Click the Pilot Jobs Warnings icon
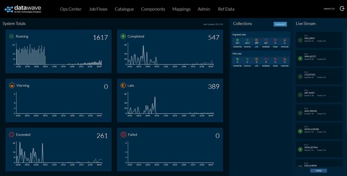Viewport: 347px width, 176px height. (x=285, y=59)
